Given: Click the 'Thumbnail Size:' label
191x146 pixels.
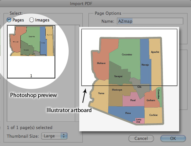Looking at the screenshot, I should pos(23,136).
